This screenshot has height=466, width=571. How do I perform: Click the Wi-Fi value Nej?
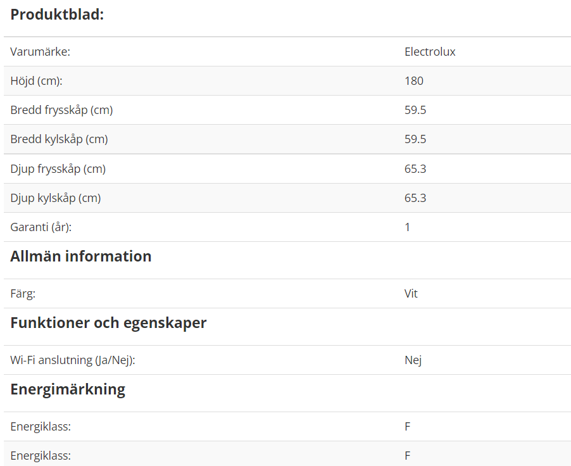pos(413,360)
